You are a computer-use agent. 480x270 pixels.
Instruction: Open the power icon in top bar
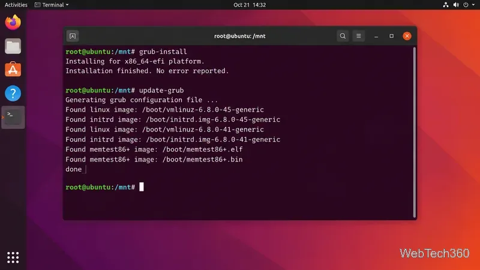point(466,5)
